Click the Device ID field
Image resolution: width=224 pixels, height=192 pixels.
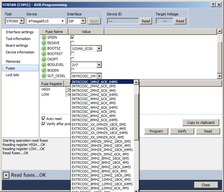[x=123, y=21]
